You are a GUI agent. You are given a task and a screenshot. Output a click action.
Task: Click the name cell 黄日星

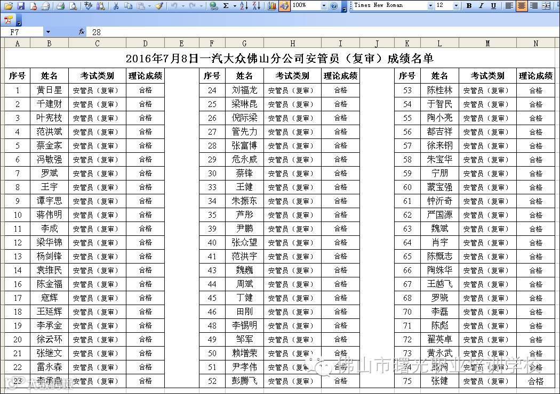pos(49,90)
